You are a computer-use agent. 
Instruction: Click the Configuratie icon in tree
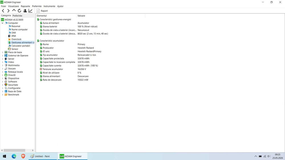6,88
